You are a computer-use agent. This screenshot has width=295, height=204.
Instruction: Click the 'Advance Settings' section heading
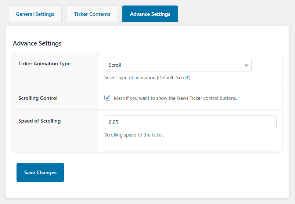[x=37, y=43]
